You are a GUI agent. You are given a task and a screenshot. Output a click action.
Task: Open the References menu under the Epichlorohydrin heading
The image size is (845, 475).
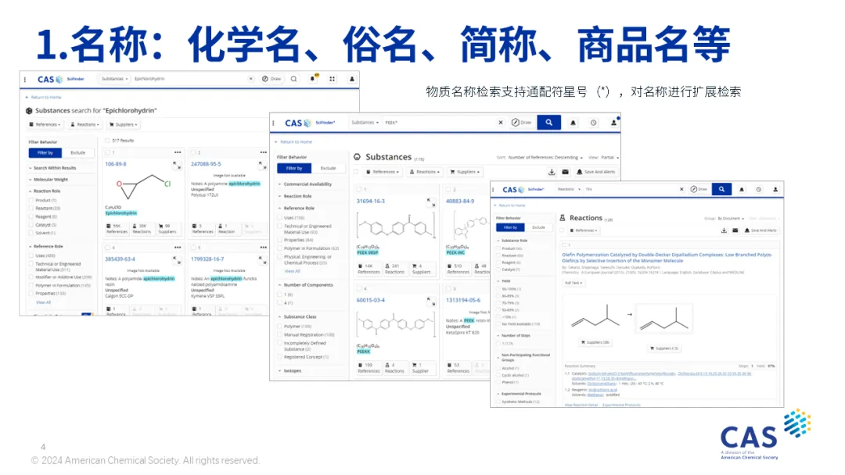tap(45, 125)
